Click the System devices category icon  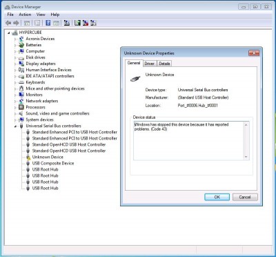coord(21,120)
